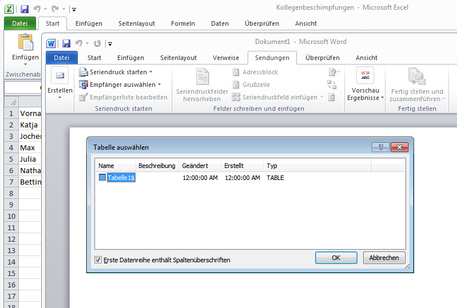The height and width of the screenshot is (308, 457).
Task: Open Excel Seitenlayout tab
Action: click(x=137, y=23)
